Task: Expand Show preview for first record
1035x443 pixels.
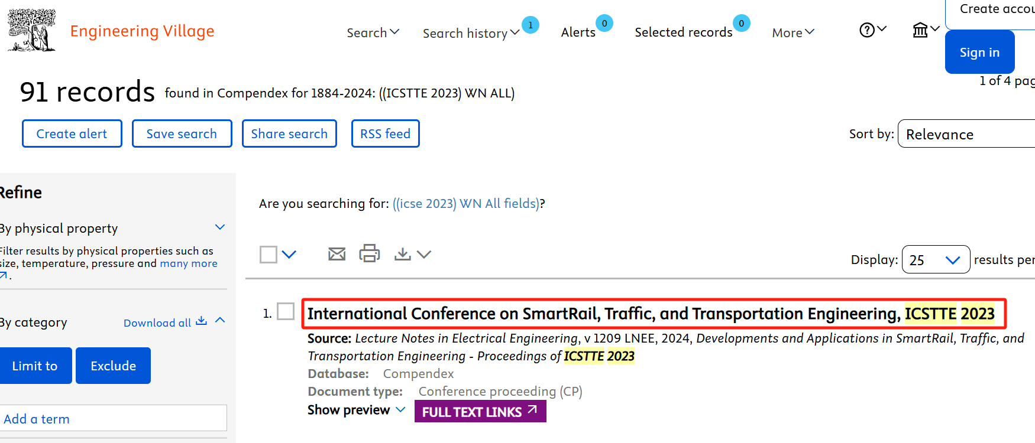Action: coord(356,410)
